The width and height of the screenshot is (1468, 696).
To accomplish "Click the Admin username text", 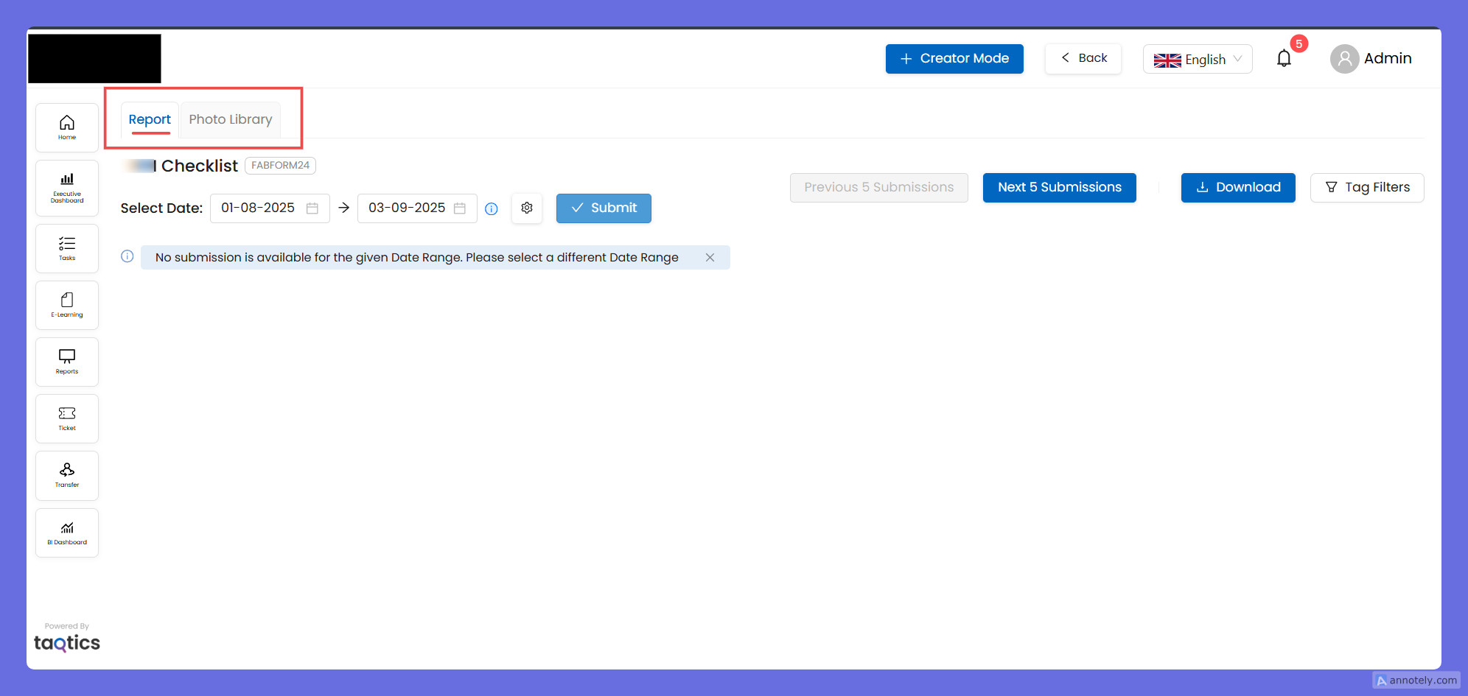I will (x=1388, y=58).
